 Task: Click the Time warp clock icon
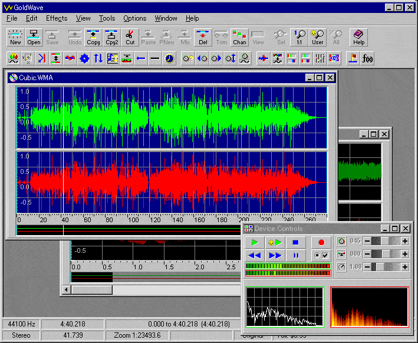[169, 58]
